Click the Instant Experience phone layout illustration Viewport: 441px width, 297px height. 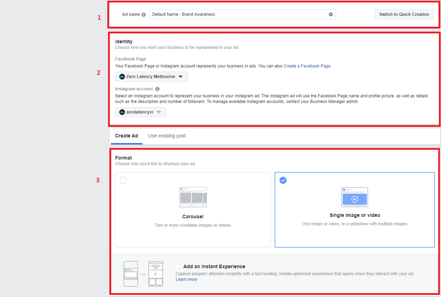point(143,274)
